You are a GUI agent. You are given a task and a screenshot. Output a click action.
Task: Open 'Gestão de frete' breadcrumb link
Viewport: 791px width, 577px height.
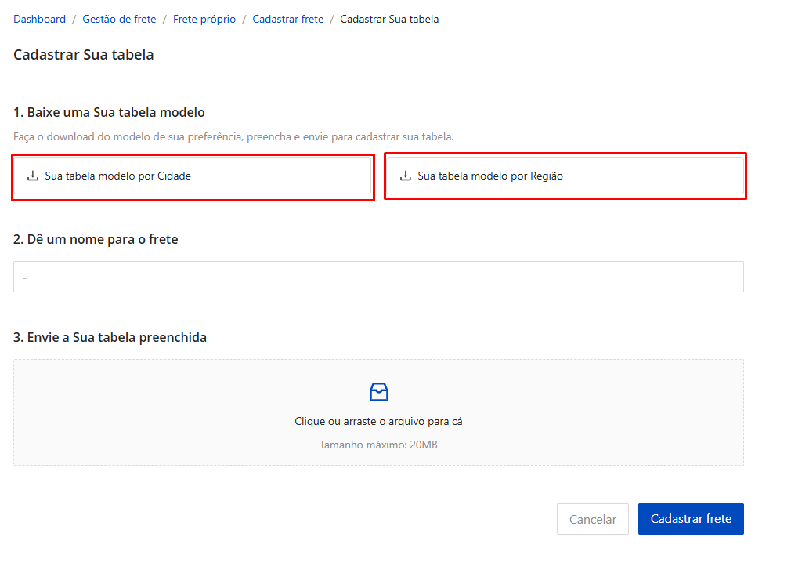coord(119,19)
